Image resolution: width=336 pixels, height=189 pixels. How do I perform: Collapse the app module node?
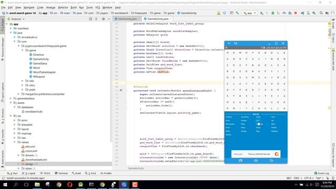[7, 24]
